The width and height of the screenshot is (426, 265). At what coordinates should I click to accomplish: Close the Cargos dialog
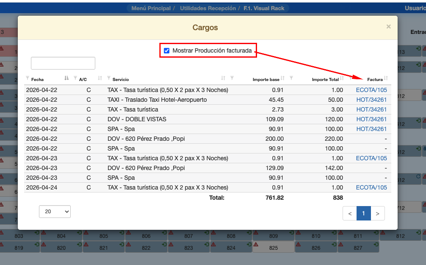tap(388, 27)
